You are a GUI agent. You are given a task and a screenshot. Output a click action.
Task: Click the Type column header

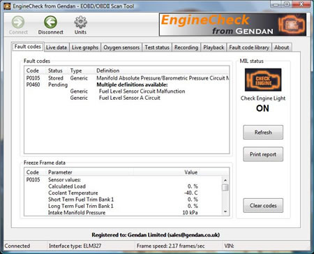point(76,70)
